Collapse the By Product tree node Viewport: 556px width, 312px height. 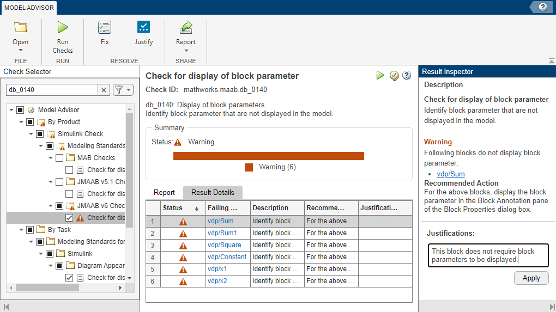tap(22, 122)
